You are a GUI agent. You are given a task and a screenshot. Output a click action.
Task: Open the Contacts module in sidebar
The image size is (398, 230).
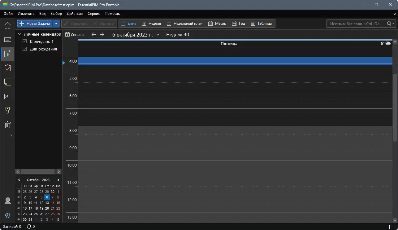pyautogui.click(x=7, y=96)
